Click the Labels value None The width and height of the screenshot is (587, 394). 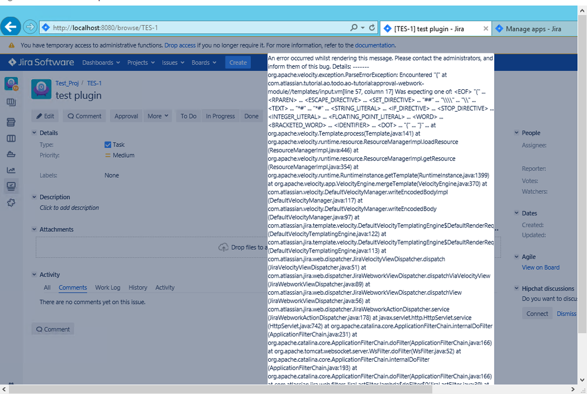tap(112, 175)
